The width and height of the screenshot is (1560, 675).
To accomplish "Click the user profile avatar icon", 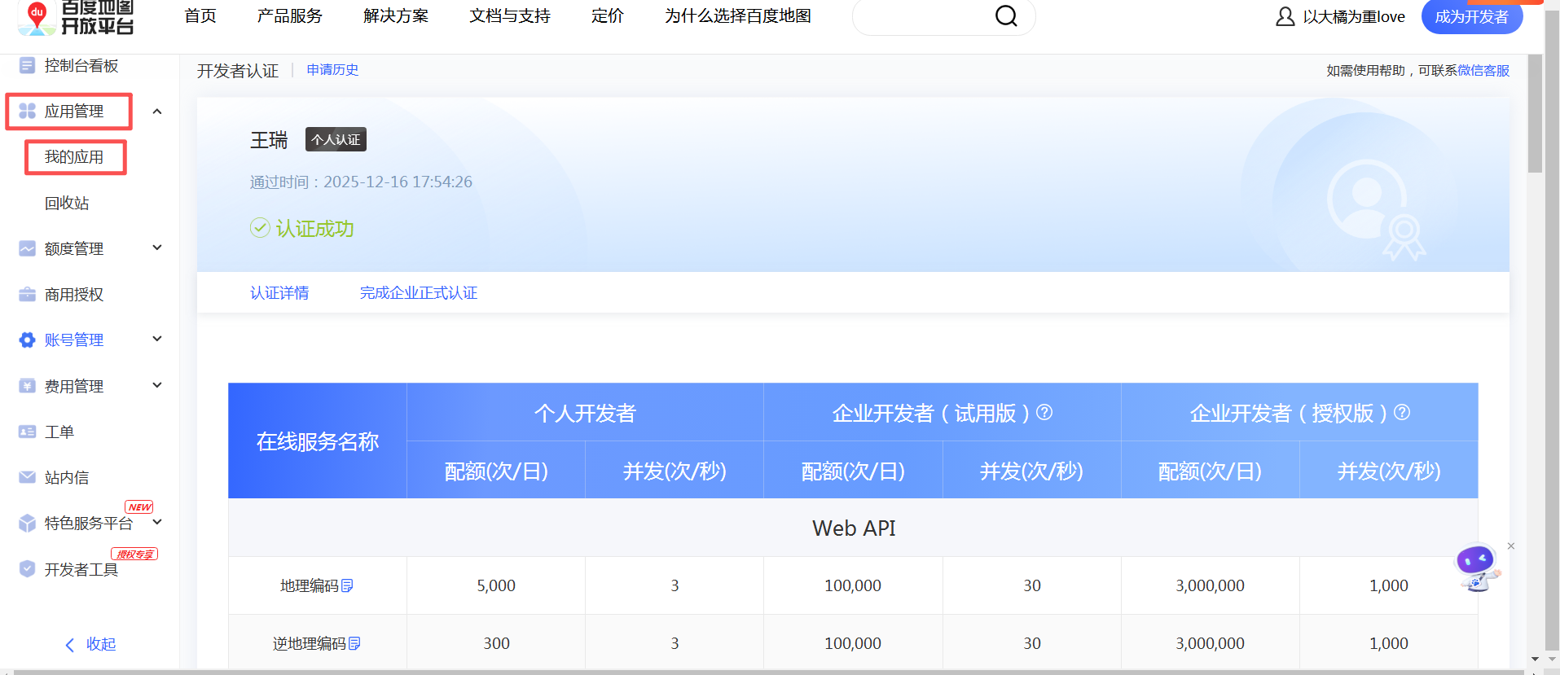I will (1285, 16).
